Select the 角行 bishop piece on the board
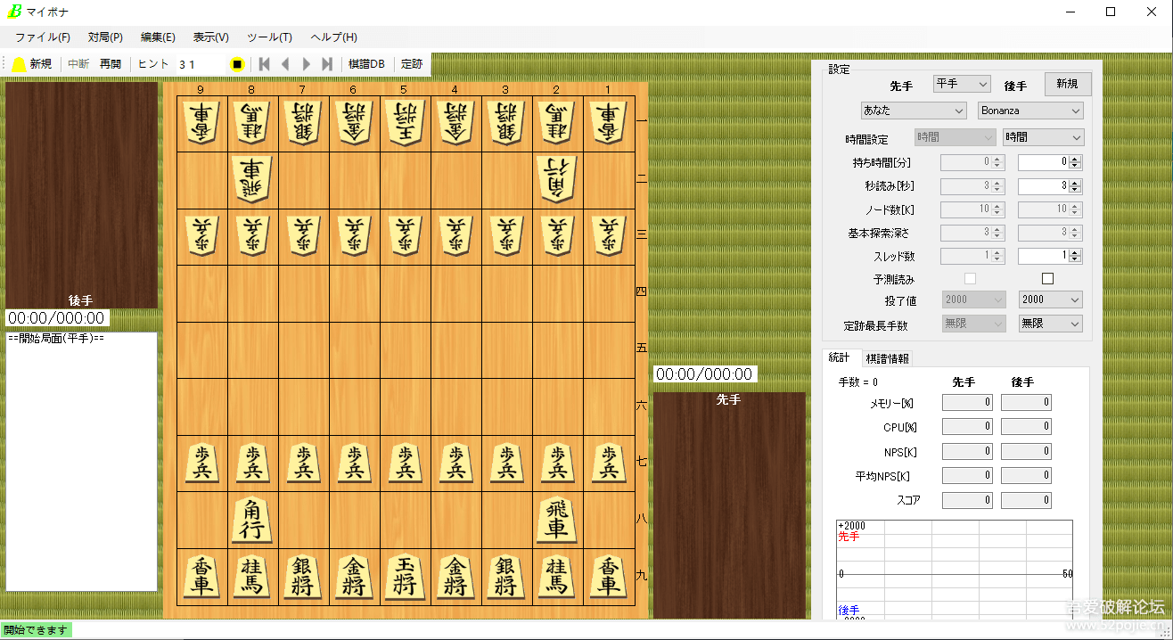This screenshot has width=1173, height=640. click(x=252, y=520)
